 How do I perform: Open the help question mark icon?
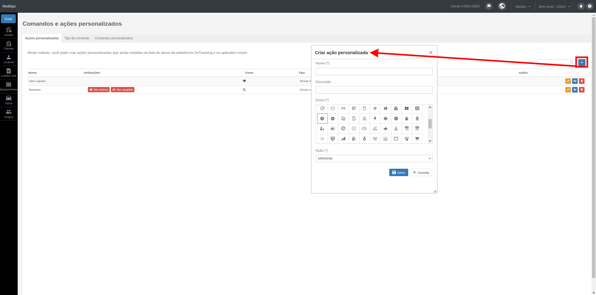click(590, 6)
